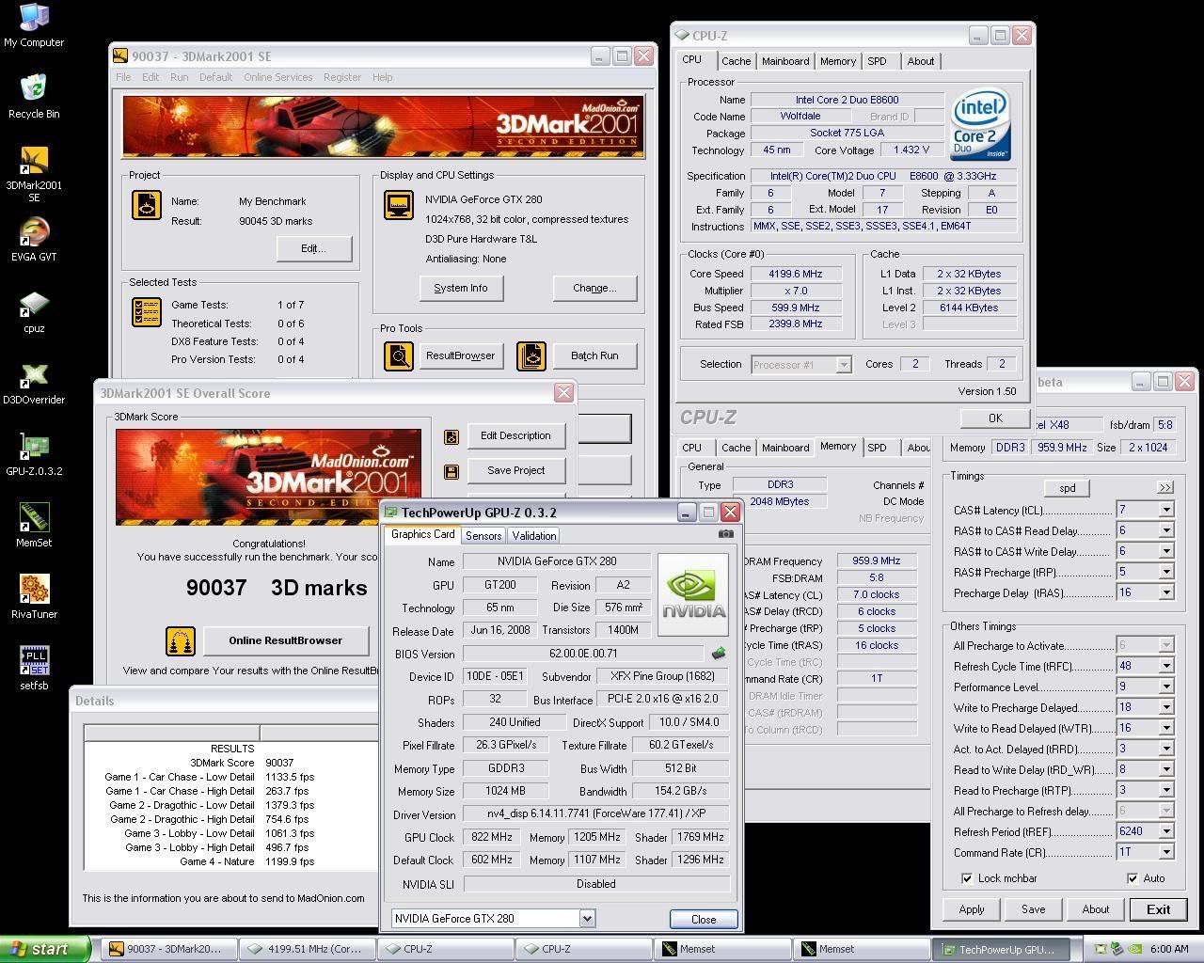Click the Edit Description icon
The height and width of the screenshot is (963, 1204).
[x=451, y=436]
